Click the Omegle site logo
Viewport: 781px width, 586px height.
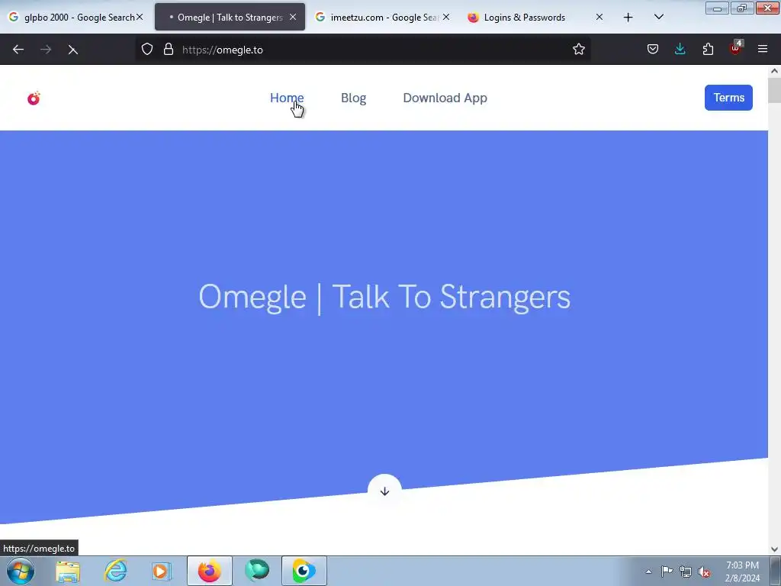34,98
